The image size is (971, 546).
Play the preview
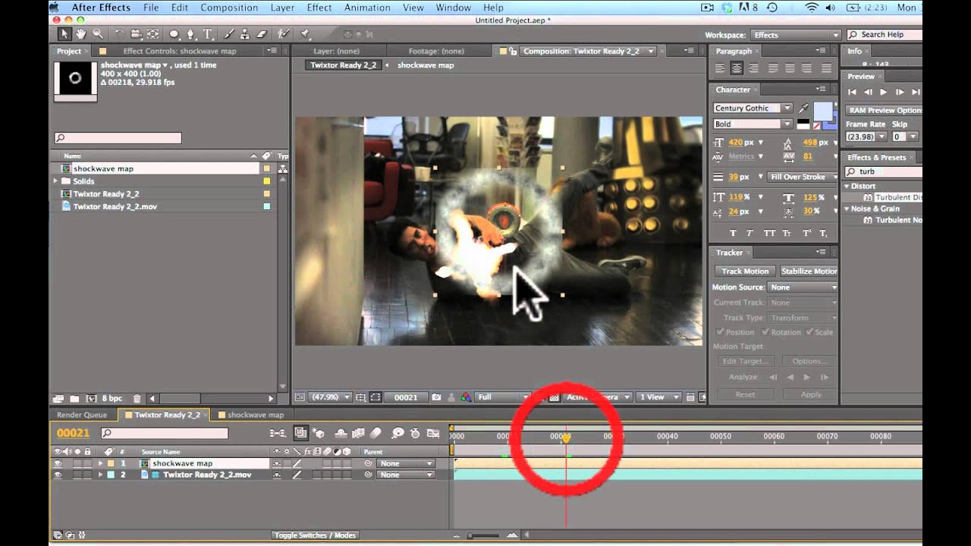(883, 92)
